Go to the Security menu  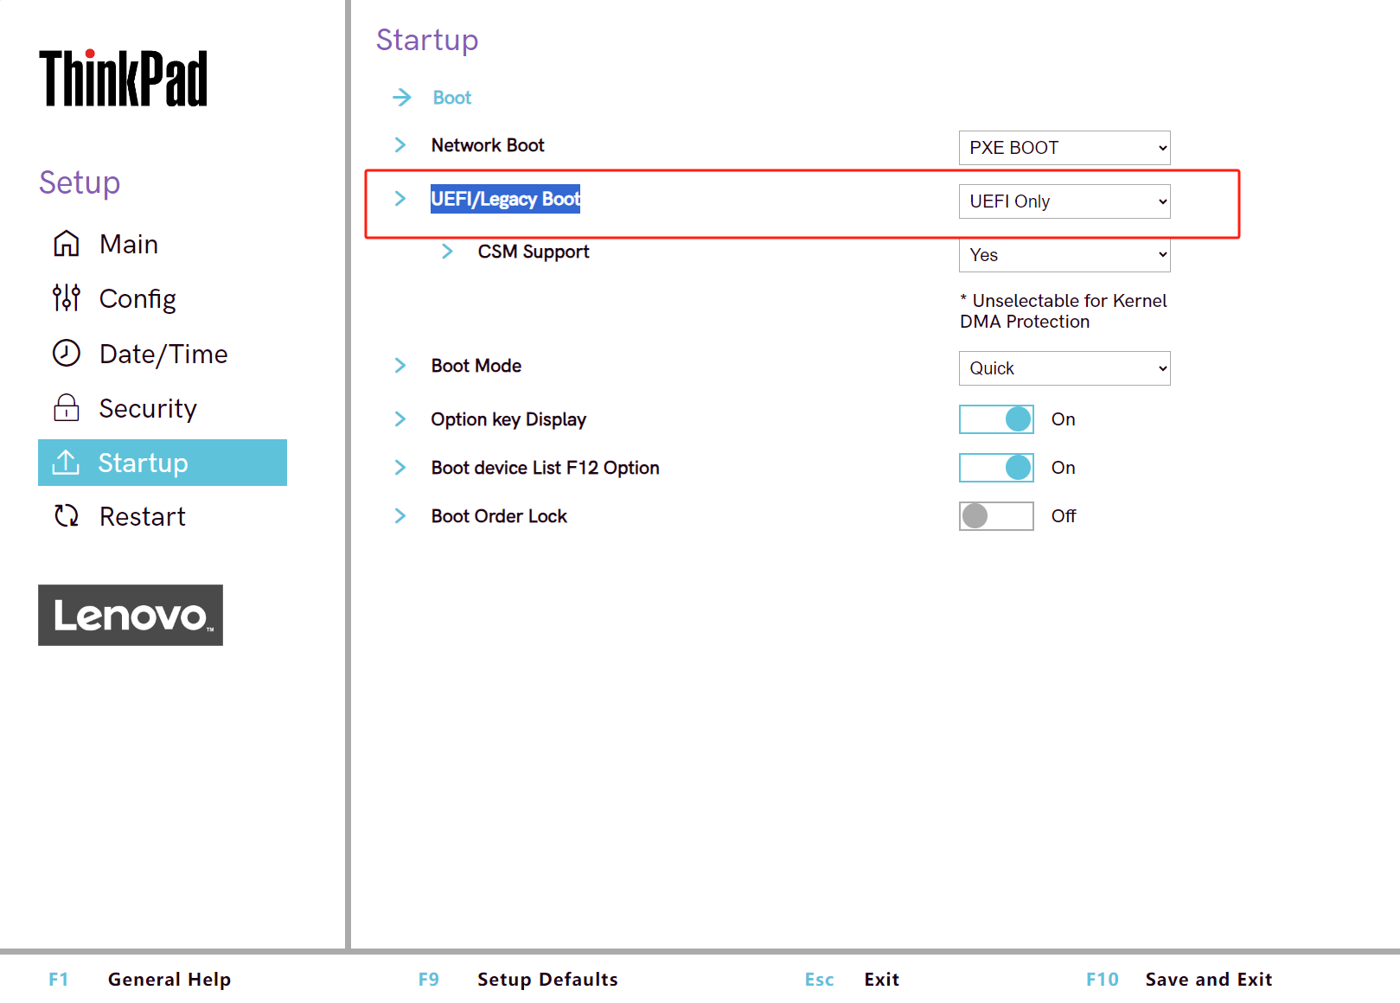click(148, 408)
